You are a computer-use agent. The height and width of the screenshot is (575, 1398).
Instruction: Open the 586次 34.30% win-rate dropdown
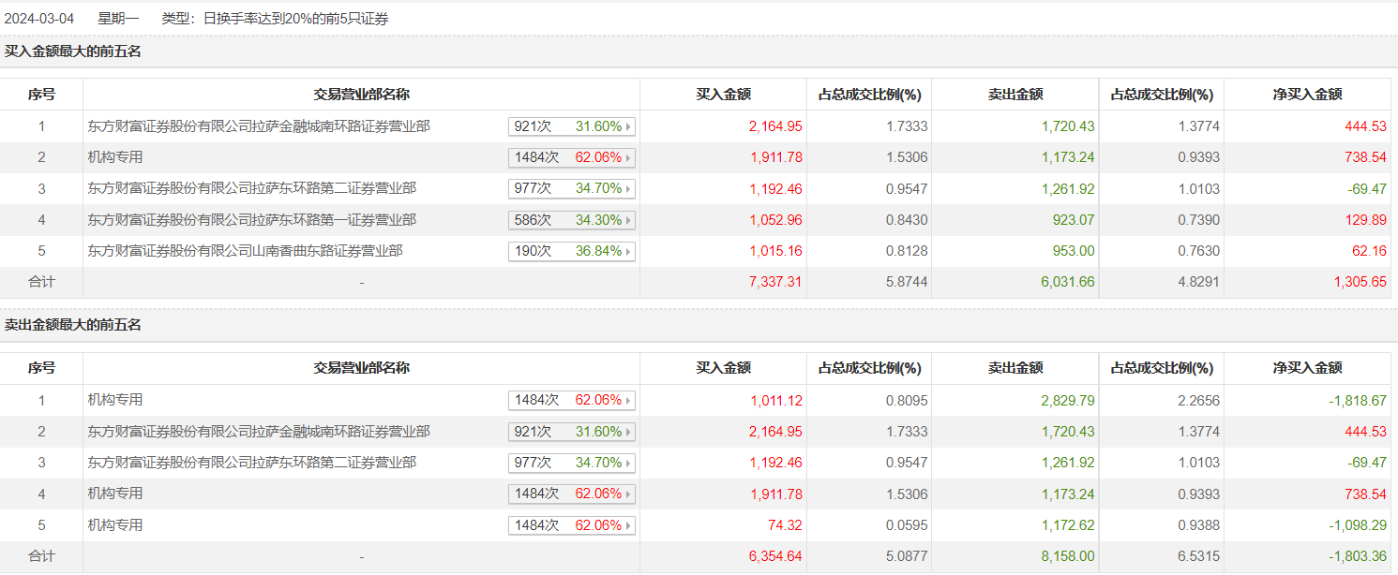click(628, 220)
